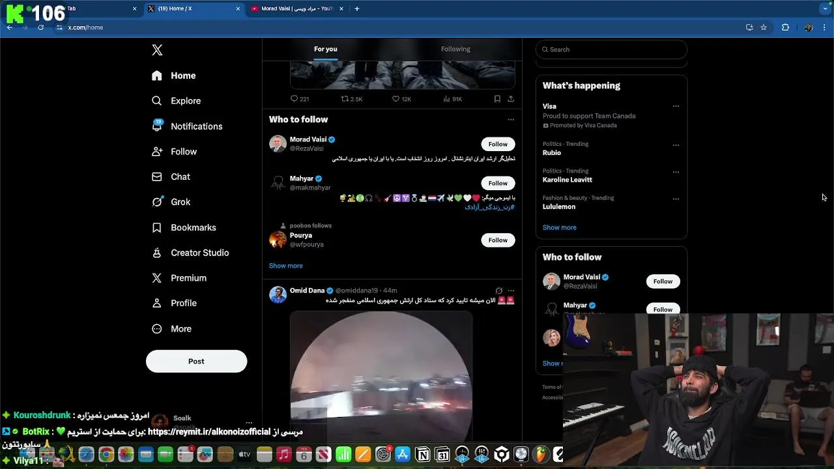Open Bookmarks in sidebar

click(x=184, y=227)
